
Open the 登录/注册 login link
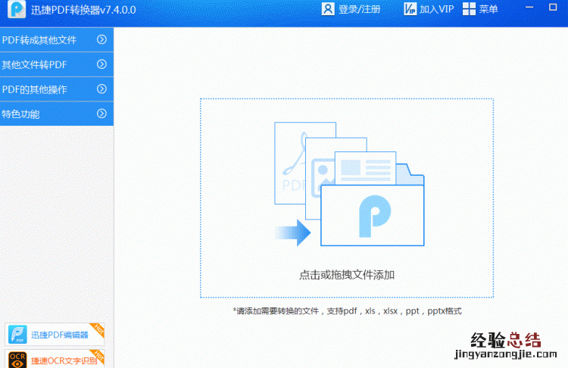coord(359,9)
